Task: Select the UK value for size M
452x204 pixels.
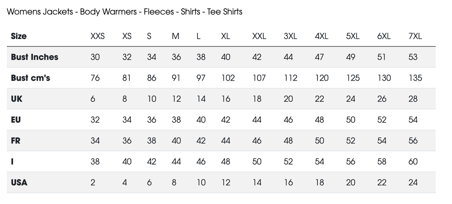Action: 176,99
